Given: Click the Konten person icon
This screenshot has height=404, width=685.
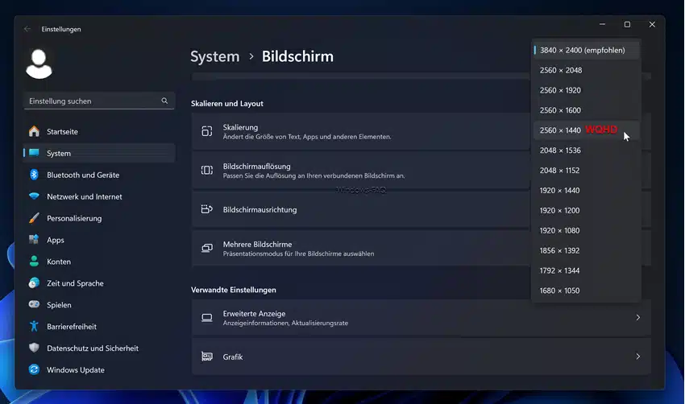Looking at the screenshot, I should pos(34,261).
